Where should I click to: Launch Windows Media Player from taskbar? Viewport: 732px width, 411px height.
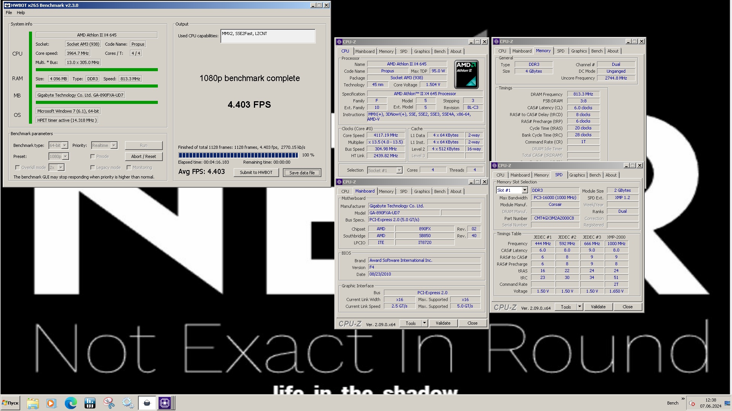coord(51,403)
